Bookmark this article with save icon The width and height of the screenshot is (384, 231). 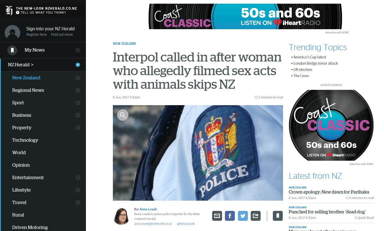click(x=278, y=216)
